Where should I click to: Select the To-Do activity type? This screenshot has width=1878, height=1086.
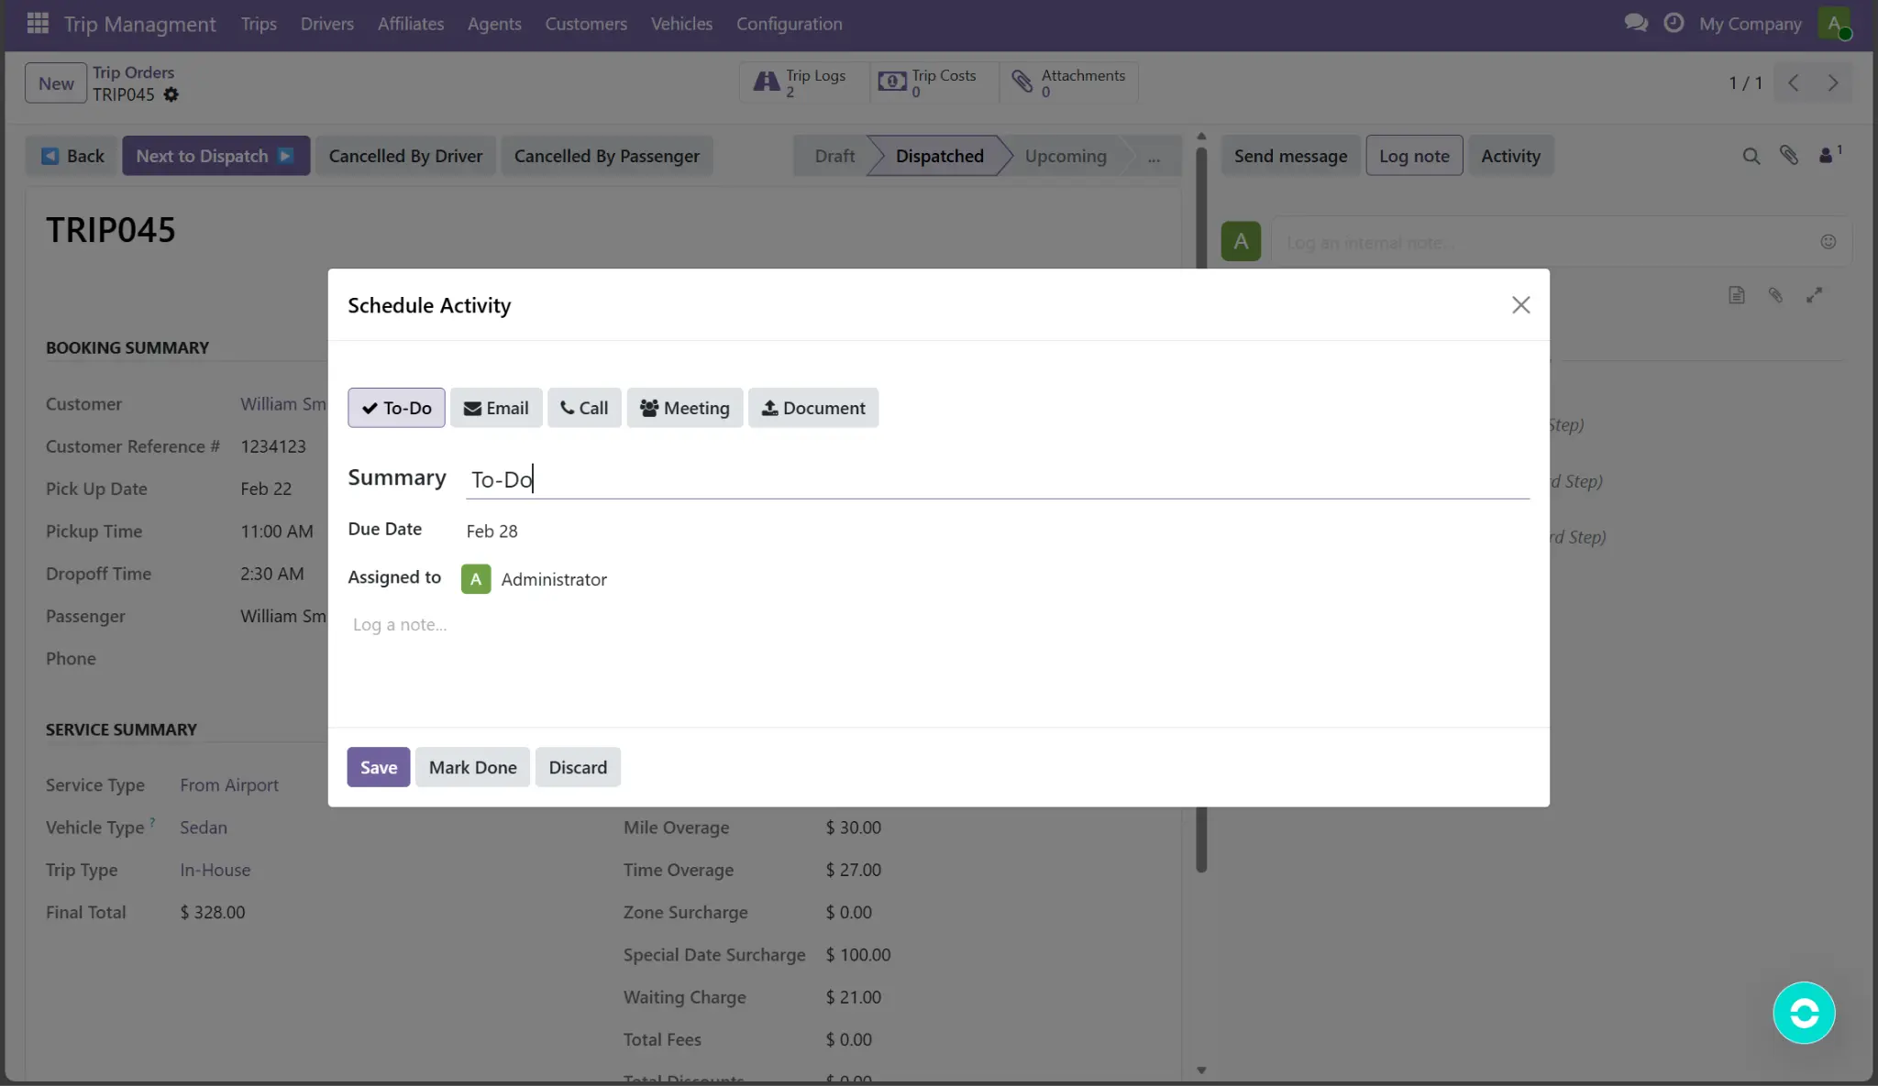click(x=396, y=408)
